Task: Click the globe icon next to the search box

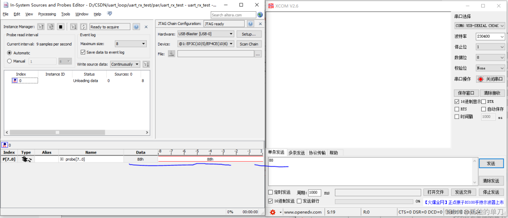Action: pyautogui.click(x=260, y=15)
